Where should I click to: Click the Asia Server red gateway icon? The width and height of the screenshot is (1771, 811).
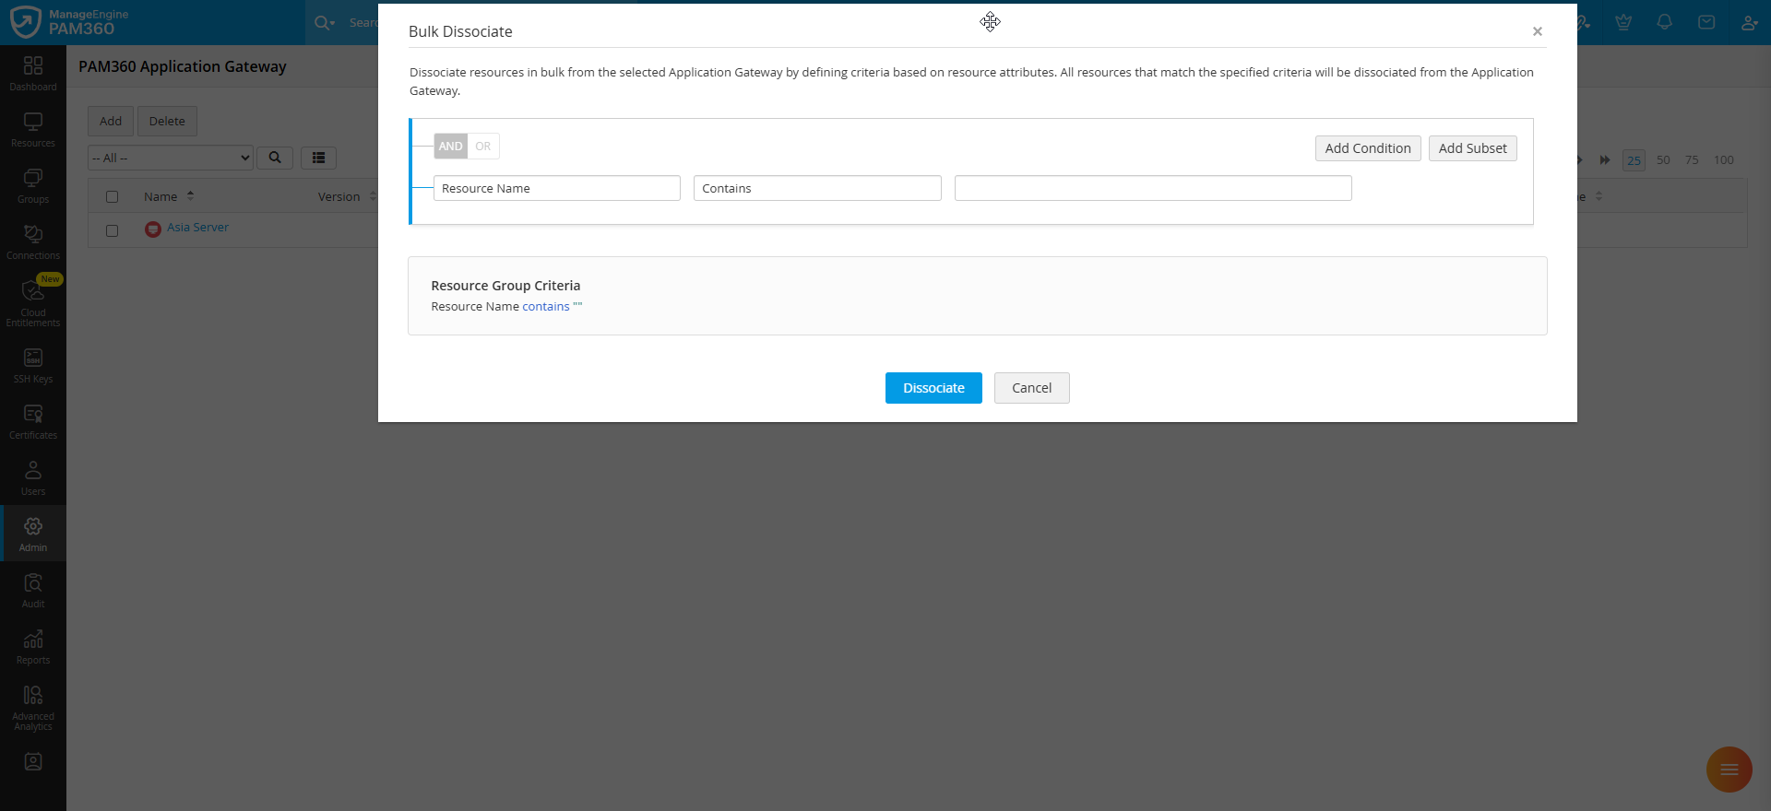coord(153,229)
